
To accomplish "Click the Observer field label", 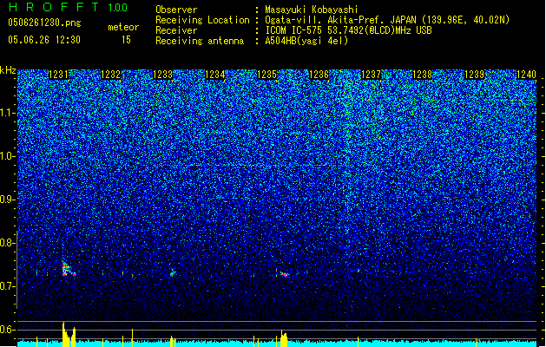I will coord(176,10).
